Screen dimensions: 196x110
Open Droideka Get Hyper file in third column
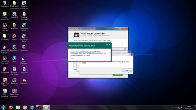(24, 16)
